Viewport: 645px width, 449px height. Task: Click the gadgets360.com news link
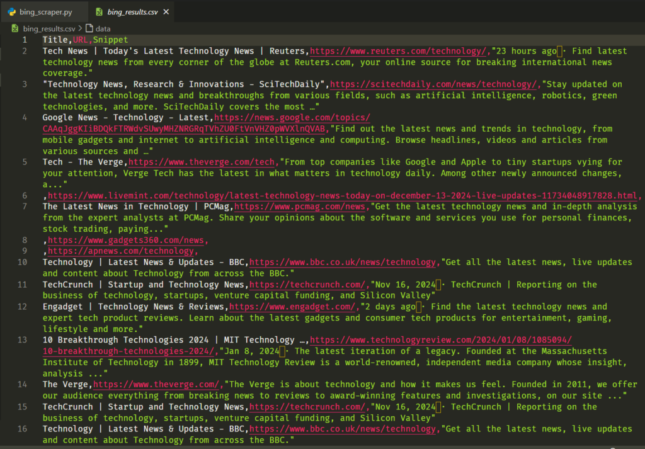point(128,240)
